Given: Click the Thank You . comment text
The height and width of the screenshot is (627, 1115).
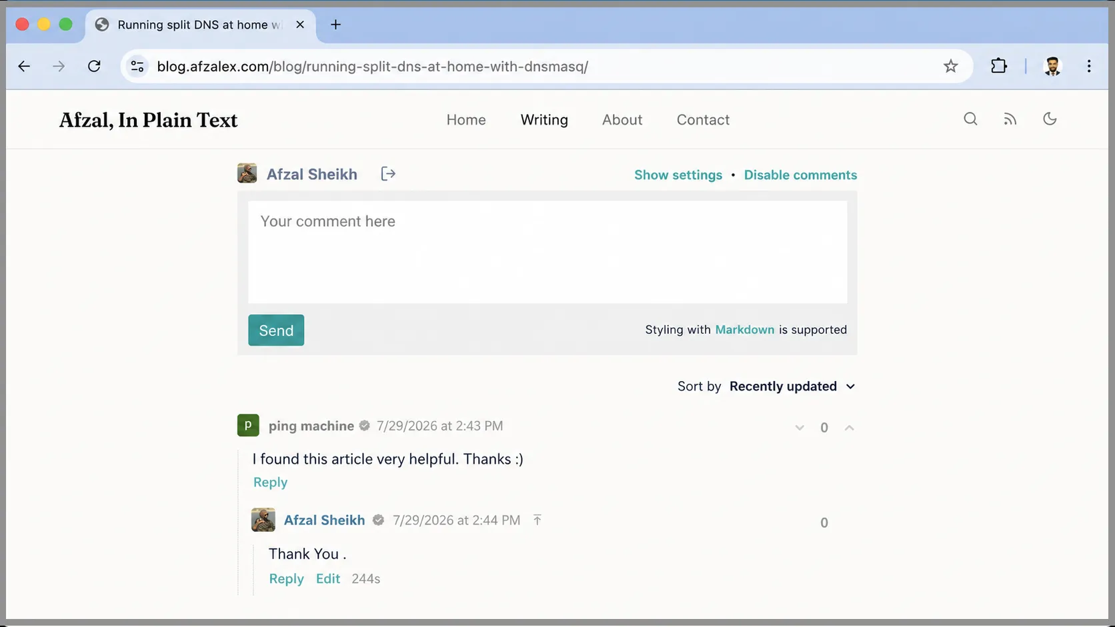Looking at the screenshot, I should (307, 554).
